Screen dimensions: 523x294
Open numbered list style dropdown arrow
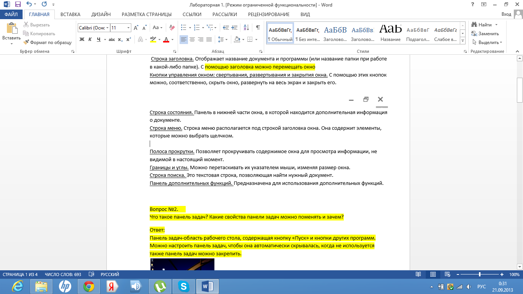(203, 28)
